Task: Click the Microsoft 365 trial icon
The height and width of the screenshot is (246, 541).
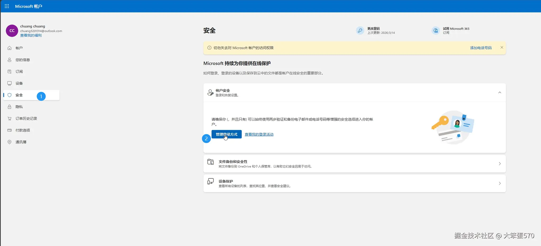Action: pyautogui.click(x=436, y=31)
